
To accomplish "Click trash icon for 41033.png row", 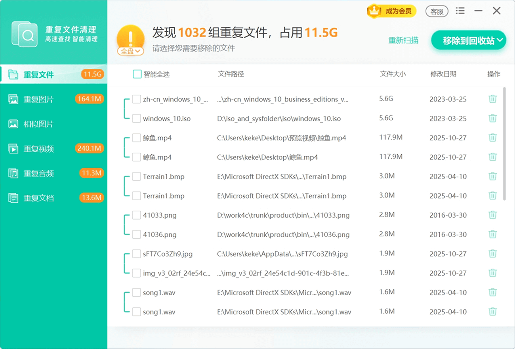I will tap(492, 215).
